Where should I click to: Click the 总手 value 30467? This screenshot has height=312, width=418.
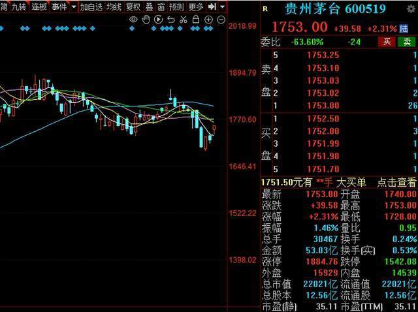coord(325,239)
